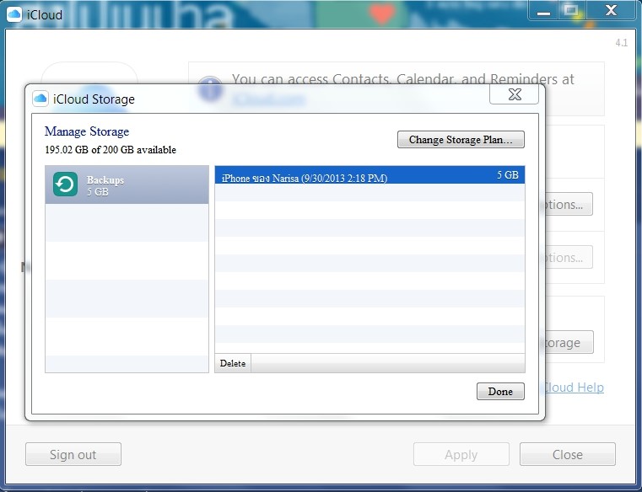
Task: Click the Apply button in iCloud window
Action: (461, 454)
